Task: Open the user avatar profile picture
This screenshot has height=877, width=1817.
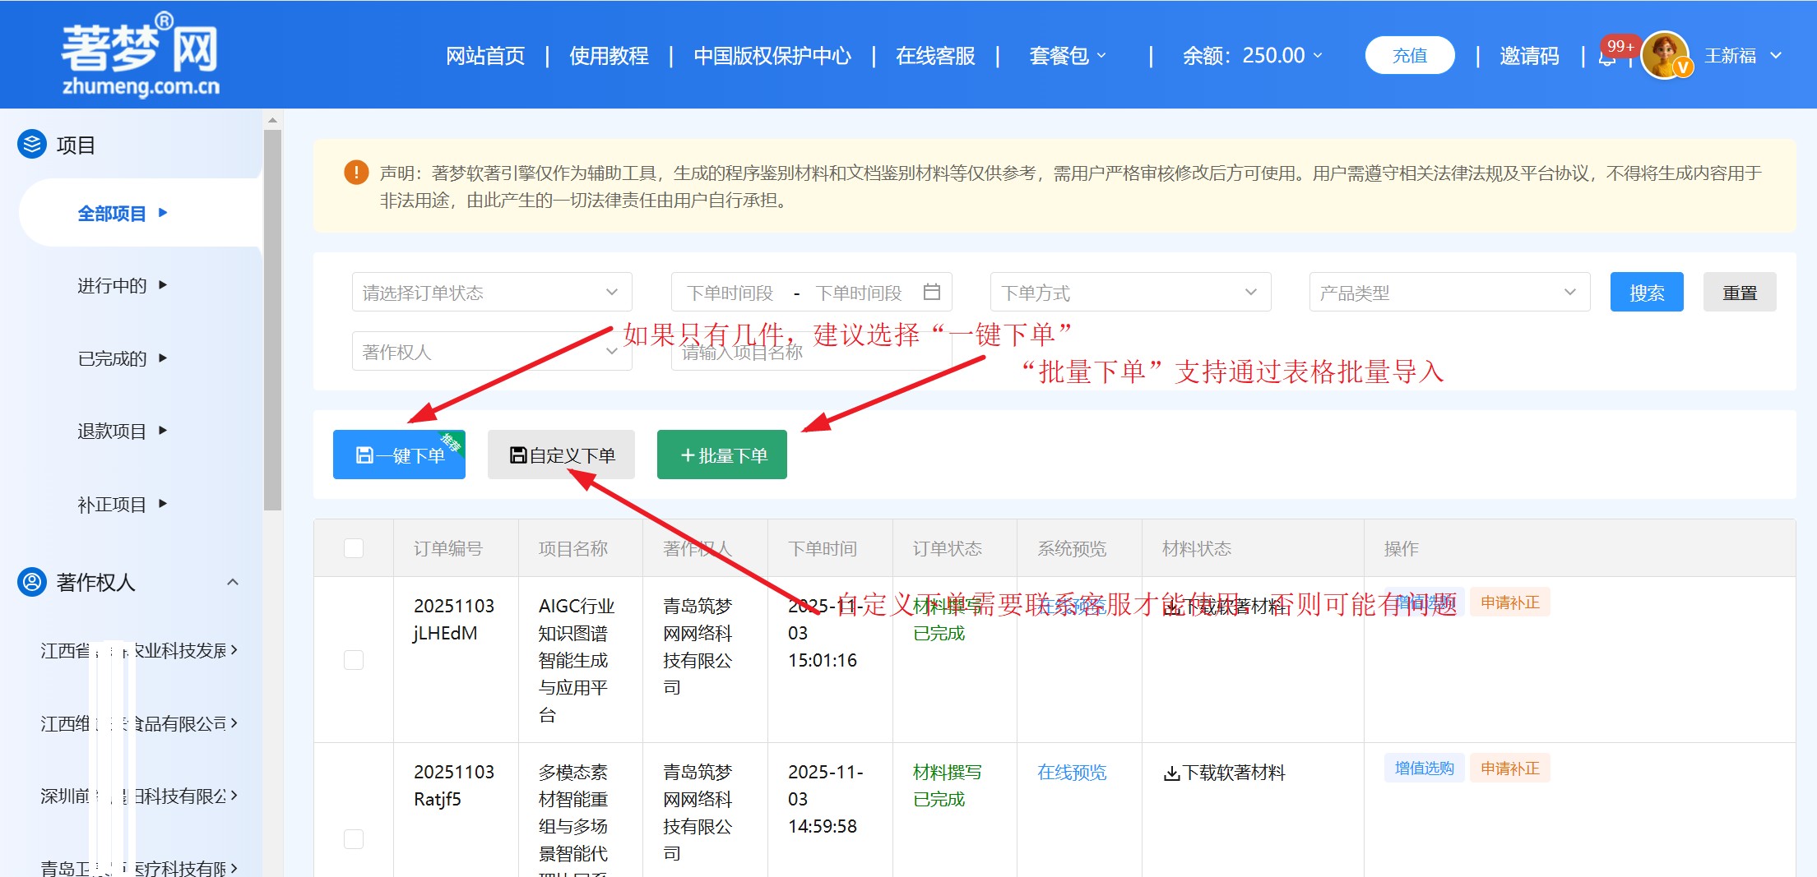Action: [x=1664, y=56]
